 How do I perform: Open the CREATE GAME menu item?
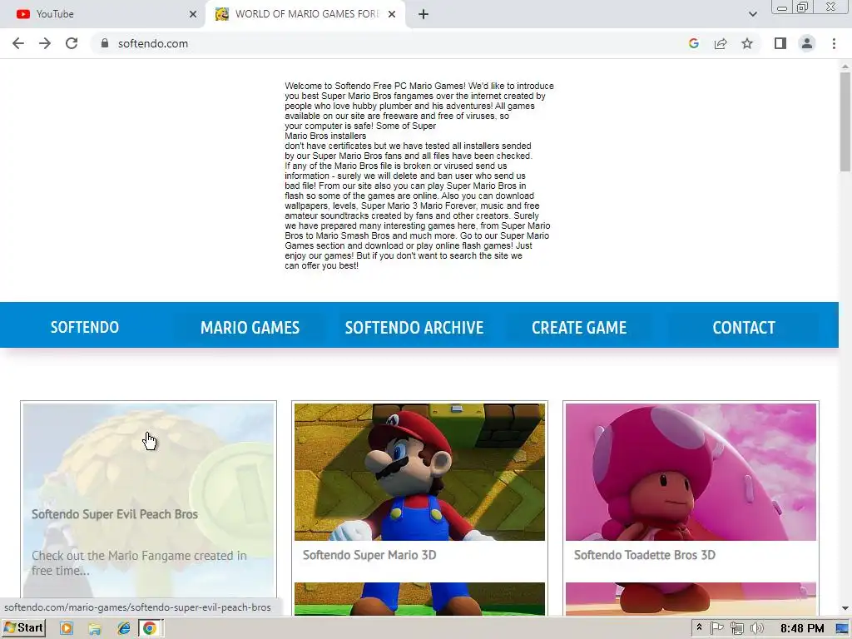579,327
